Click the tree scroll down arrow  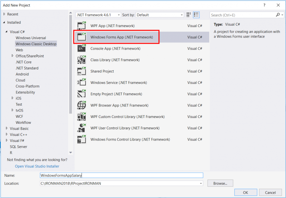[x=71, y=153]
